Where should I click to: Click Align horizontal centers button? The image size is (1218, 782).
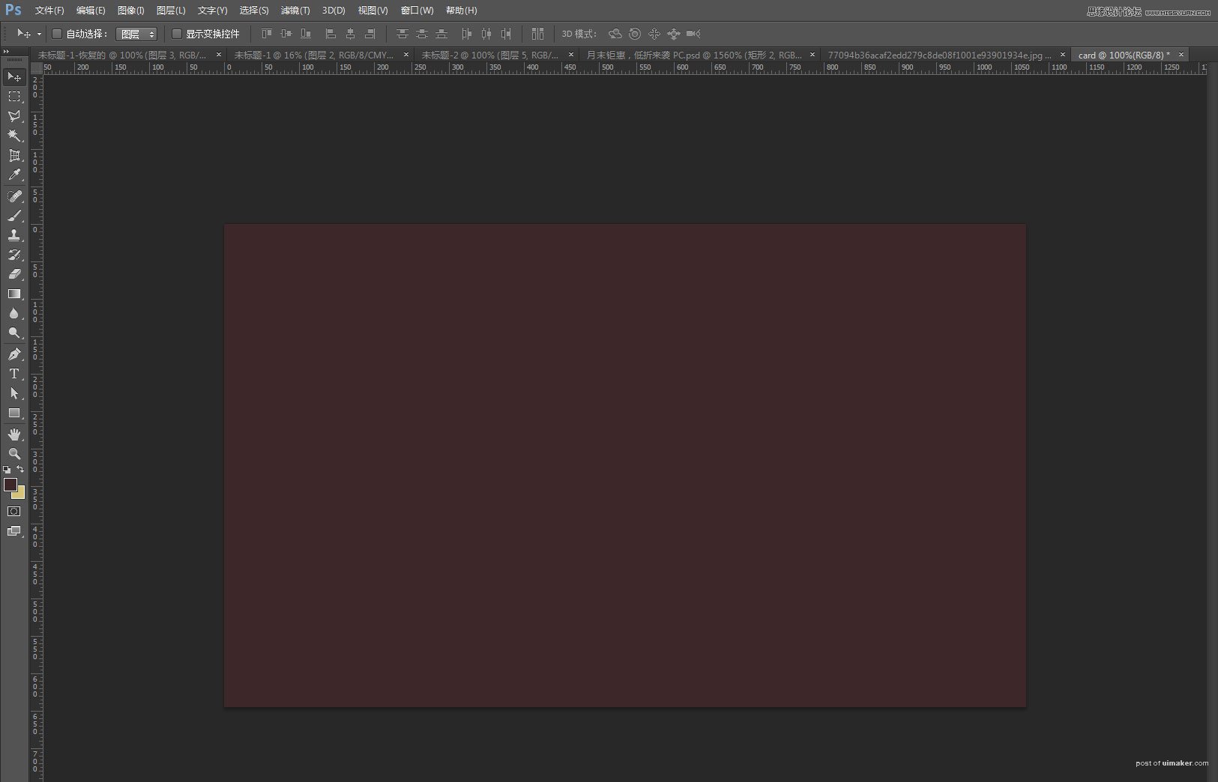pos(350,34)
